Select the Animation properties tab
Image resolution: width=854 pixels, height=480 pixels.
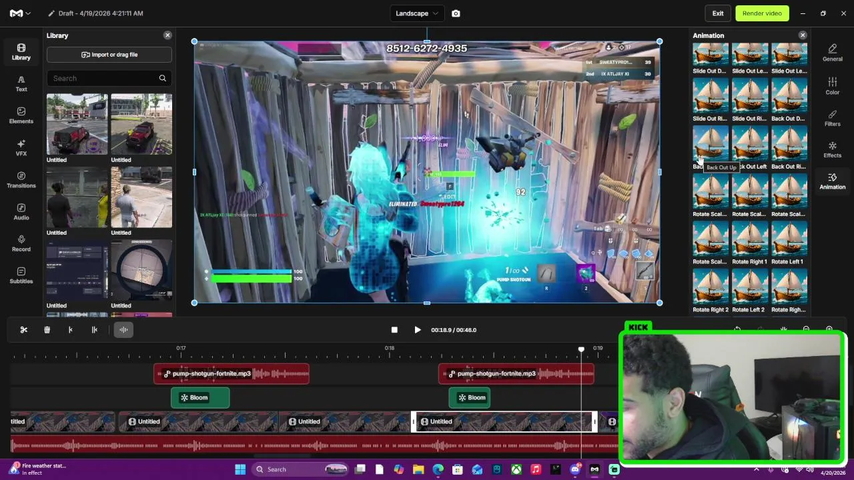tap(832, 181)
